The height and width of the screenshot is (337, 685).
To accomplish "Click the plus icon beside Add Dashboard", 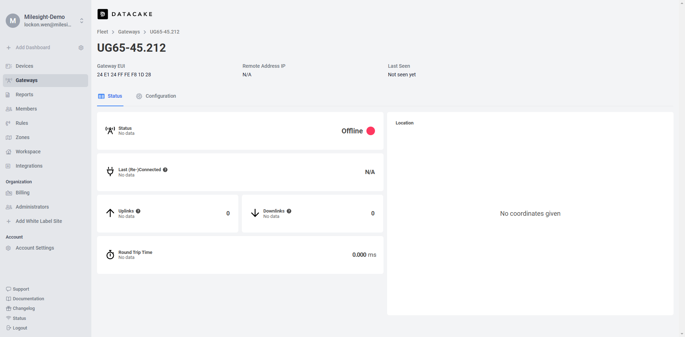I will (9, 48).
